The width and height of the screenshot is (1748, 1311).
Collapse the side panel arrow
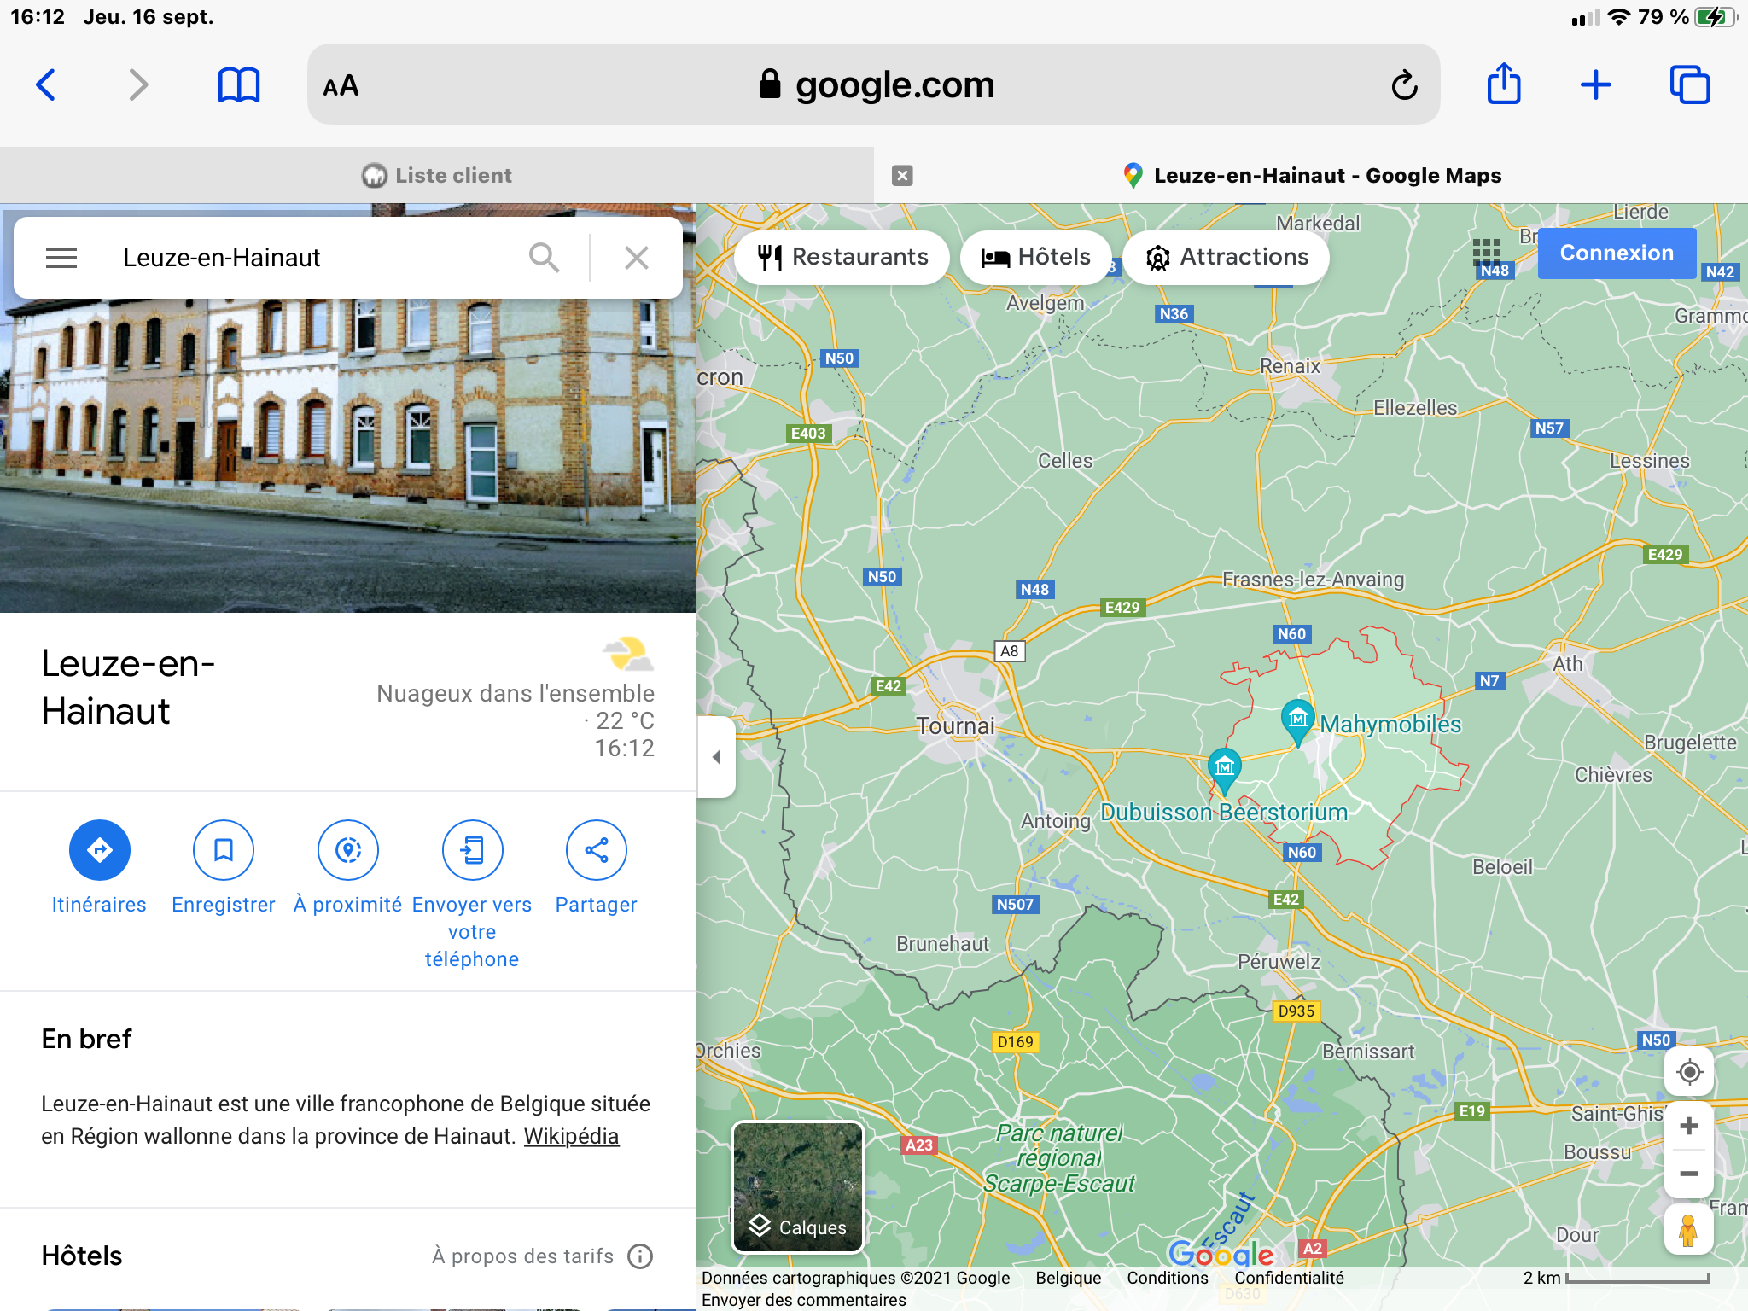click(x=717, y=757)
